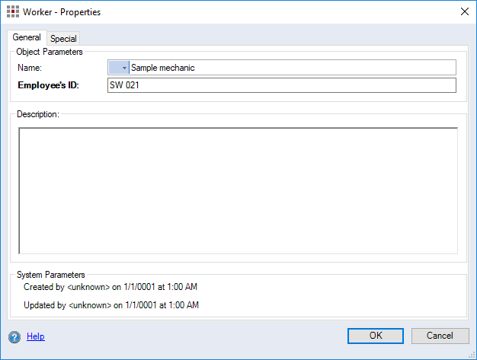Image resolution: width=477 pixels, height=360 pixels.
Task: Click the 'Updated by <unknown>' line
Action: 111,305
